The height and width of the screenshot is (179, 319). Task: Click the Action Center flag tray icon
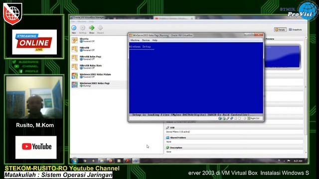[289, 161]
